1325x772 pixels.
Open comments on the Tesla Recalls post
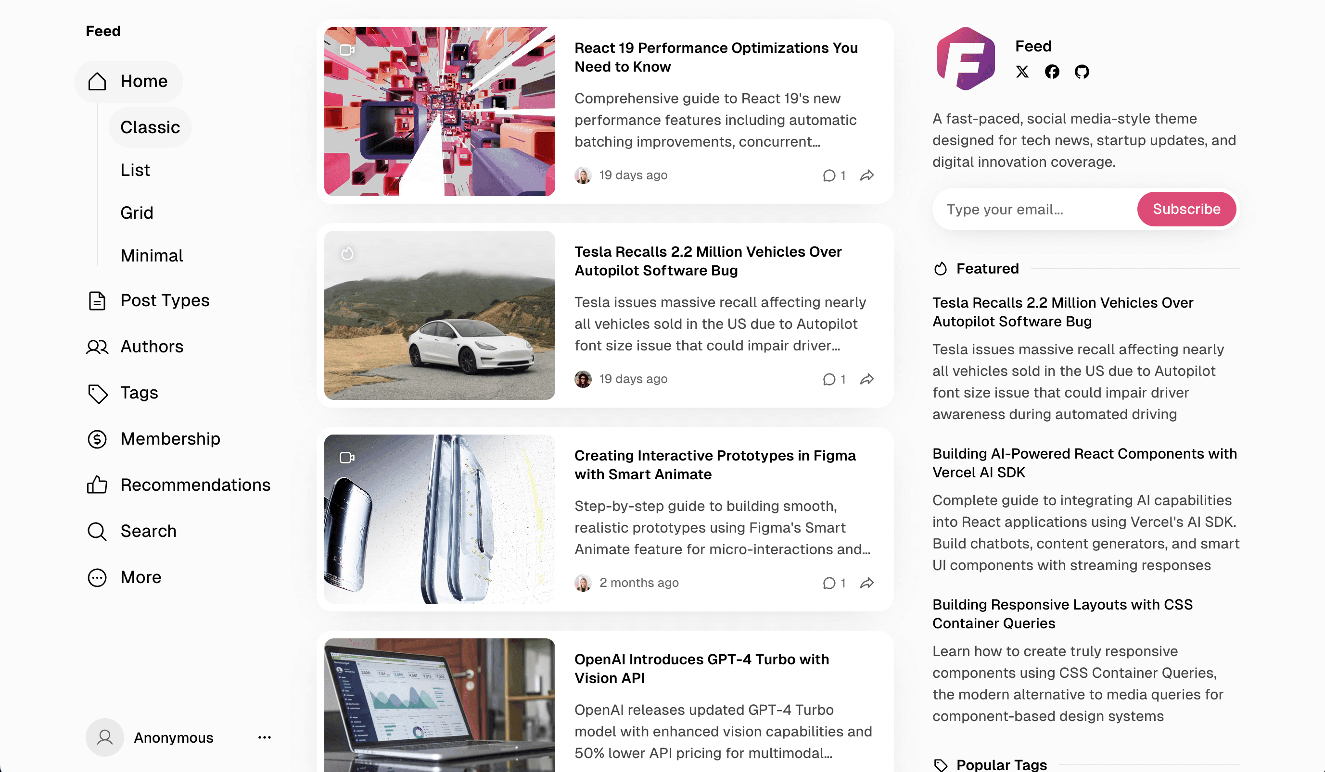tap(834, 379)
